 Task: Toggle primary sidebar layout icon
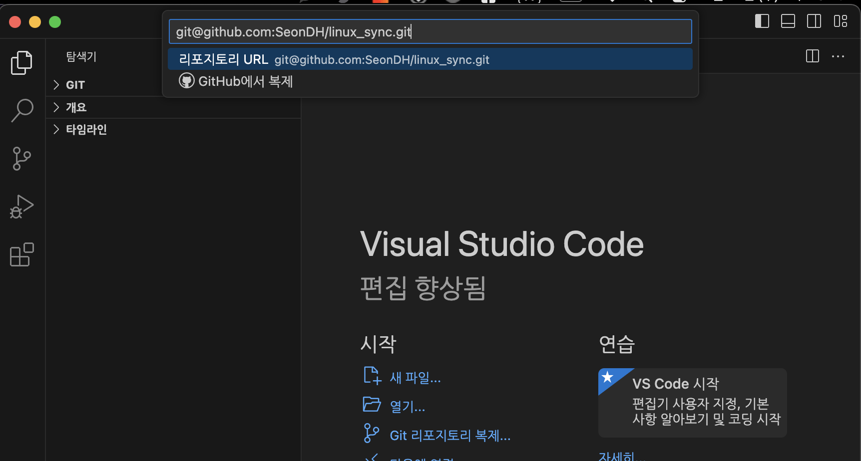tap(762, 21)
